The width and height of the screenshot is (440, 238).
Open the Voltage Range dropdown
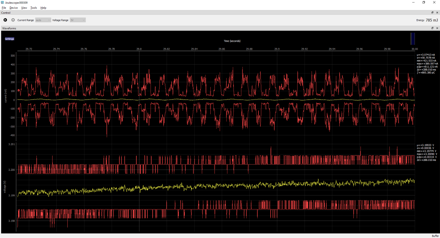coord(78,20)
